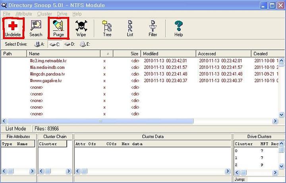Select the #c3.img.netmarble.kr entry

48,60
